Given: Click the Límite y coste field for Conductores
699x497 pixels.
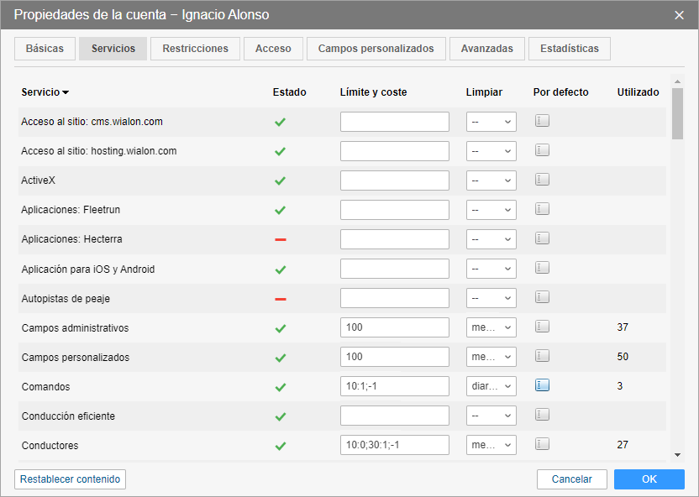Looking at the screenshot, I should pos(395,445).
